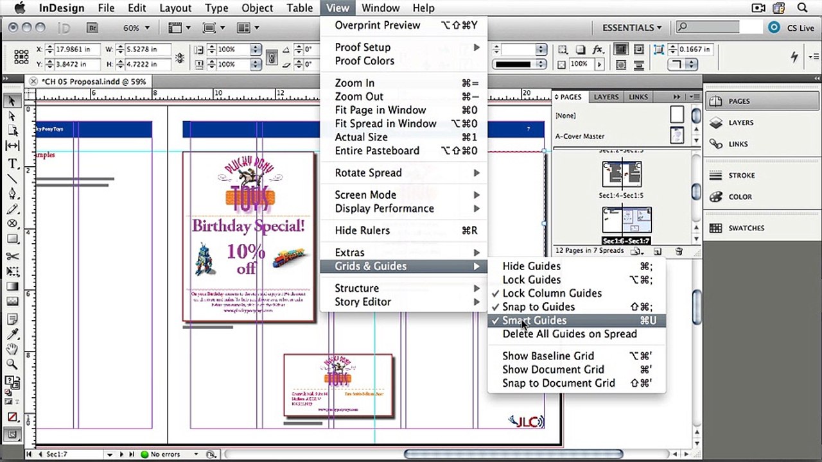Select the Pencil tool
The height and width of the screenshot is (462, 822).
12,209
